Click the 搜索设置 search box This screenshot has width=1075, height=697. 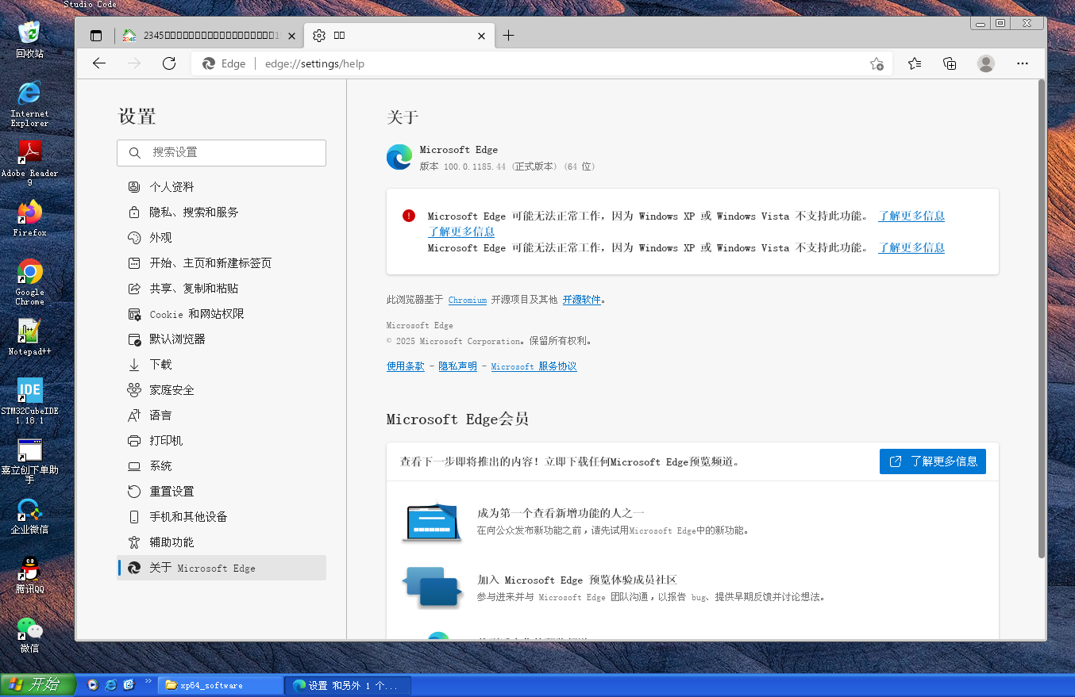click(222, 153)
